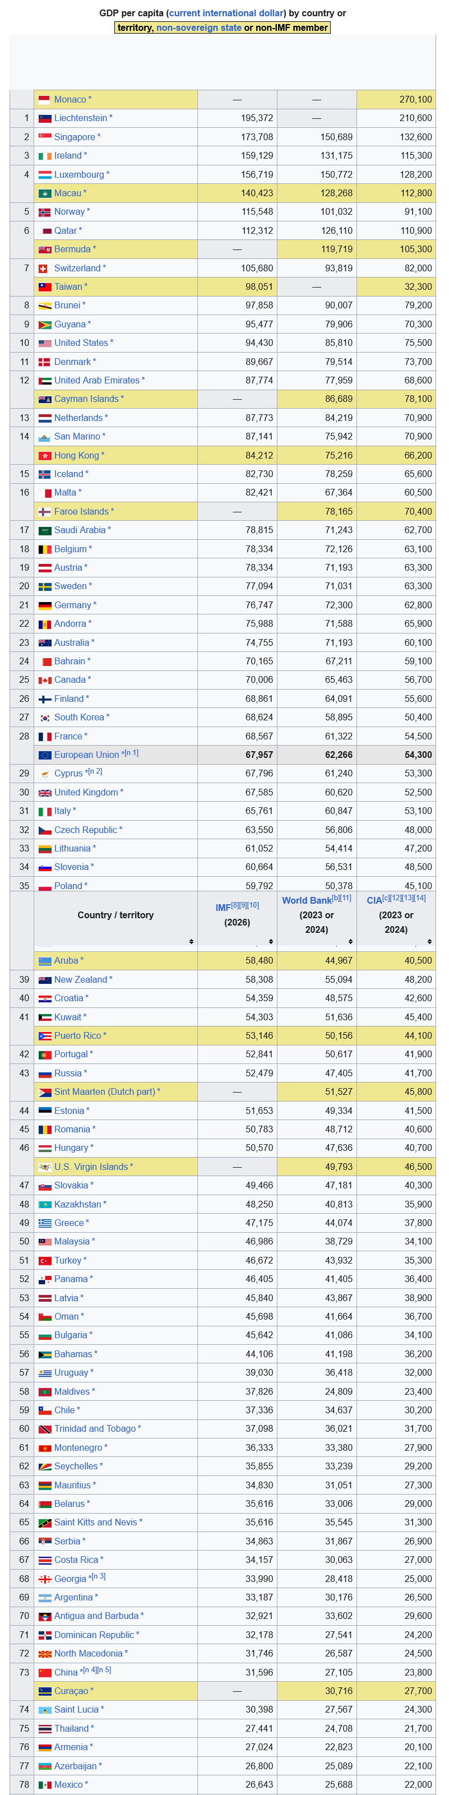
Task: Click the Puerto Rico flag icon
Action: coord(45,1036)
